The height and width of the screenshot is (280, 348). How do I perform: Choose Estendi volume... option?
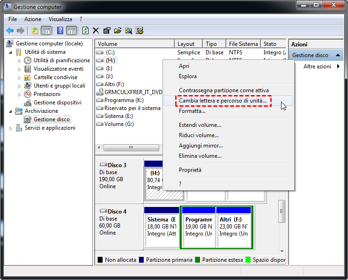pos(229,125)
